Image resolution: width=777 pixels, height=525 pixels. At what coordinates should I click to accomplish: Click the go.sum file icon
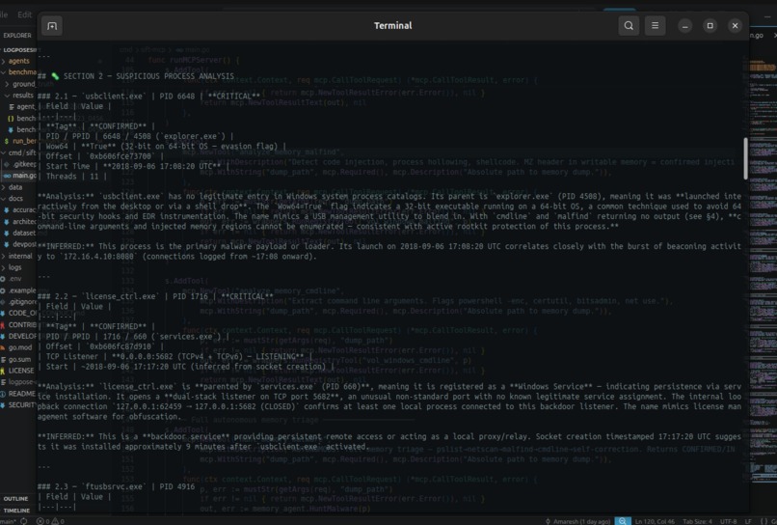(x=3, y=359)
